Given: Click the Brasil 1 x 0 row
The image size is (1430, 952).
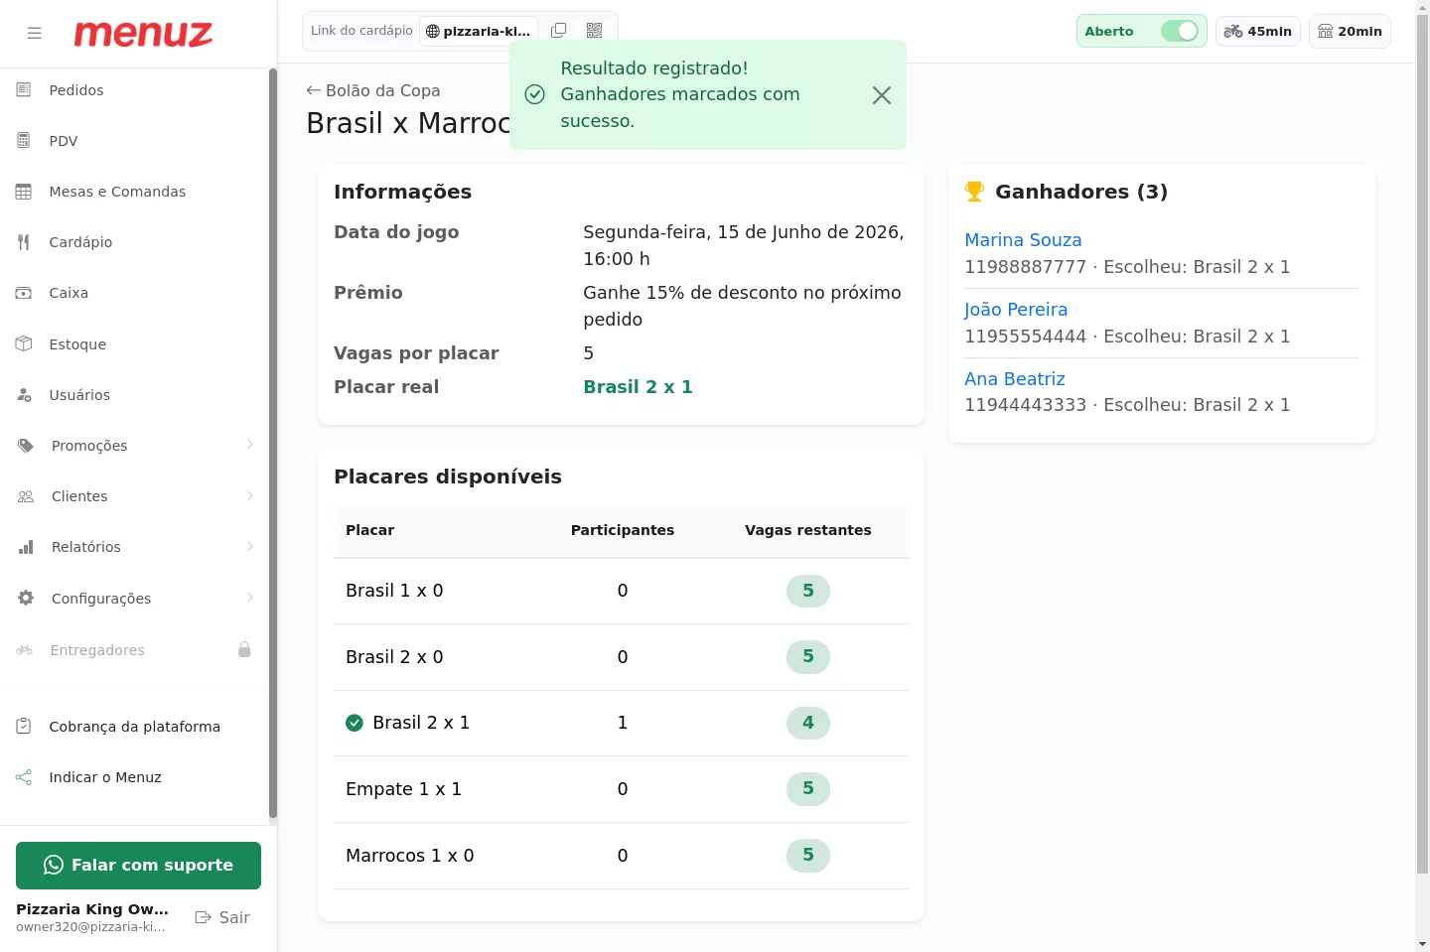Looking at the screenshot, I should click(621, 591).
